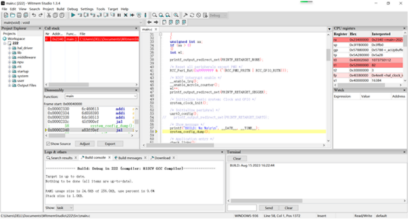This screenshot has width=409, height=220.
Task: Click the last bookmark icon in second toolbar row
Action: click(184, 23)
